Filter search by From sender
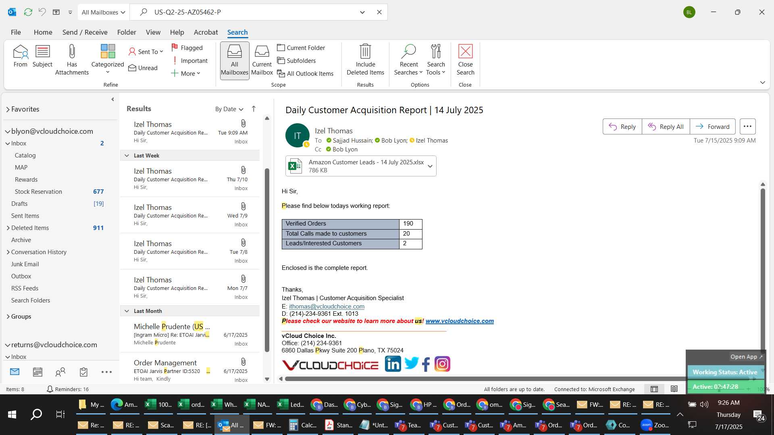Screen dimensions: 774x435 pyautogui.click(x=20, y=56)
